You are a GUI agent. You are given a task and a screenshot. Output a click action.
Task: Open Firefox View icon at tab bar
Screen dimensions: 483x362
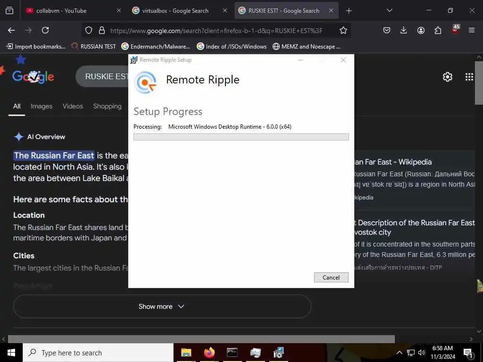click(x=9, y=11)
